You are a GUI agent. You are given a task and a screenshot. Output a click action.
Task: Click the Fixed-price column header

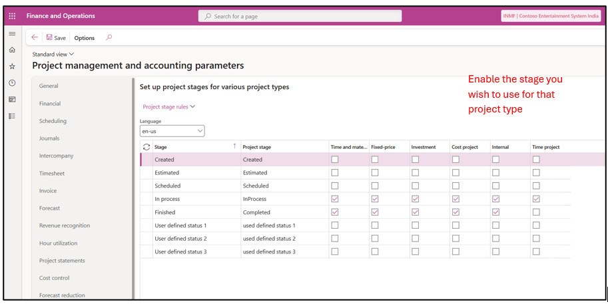click(x=383, y=147)
